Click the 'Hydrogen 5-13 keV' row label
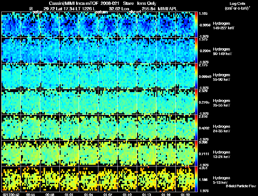The height and width of the screenshot is (196, 258). point(222,180)
